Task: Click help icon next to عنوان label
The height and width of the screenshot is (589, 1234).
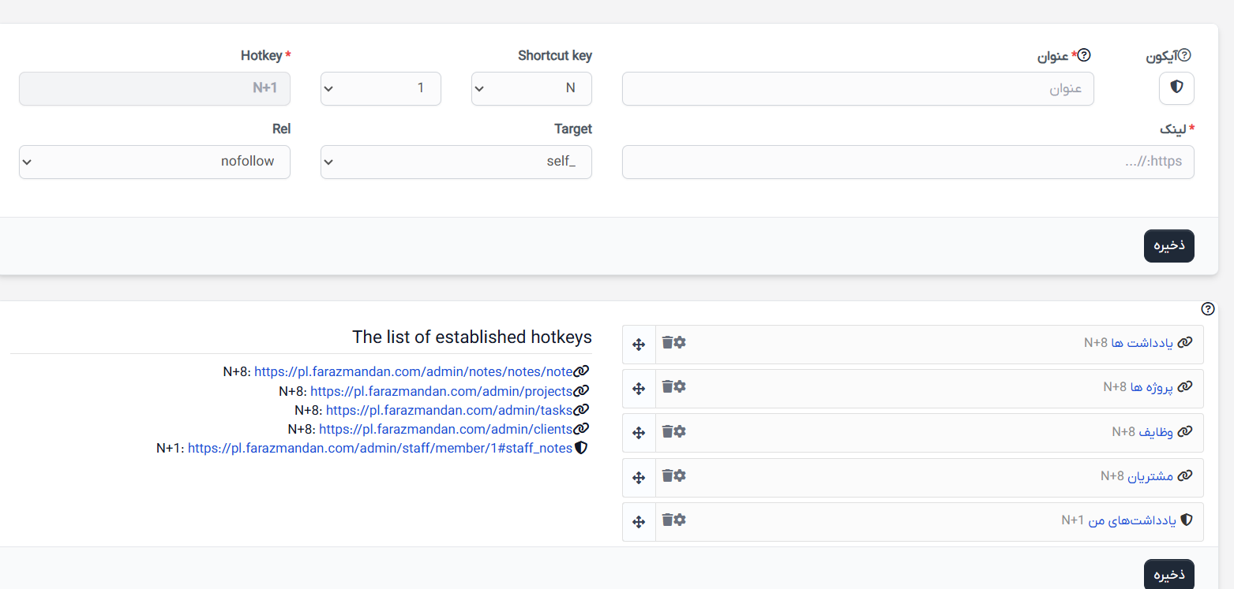Action: click(1084, 55)
